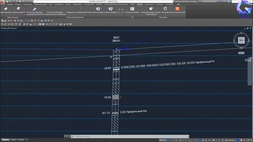Toggle polar tracking in the status bar
253x142 pixels.
(x=180, y=140)
